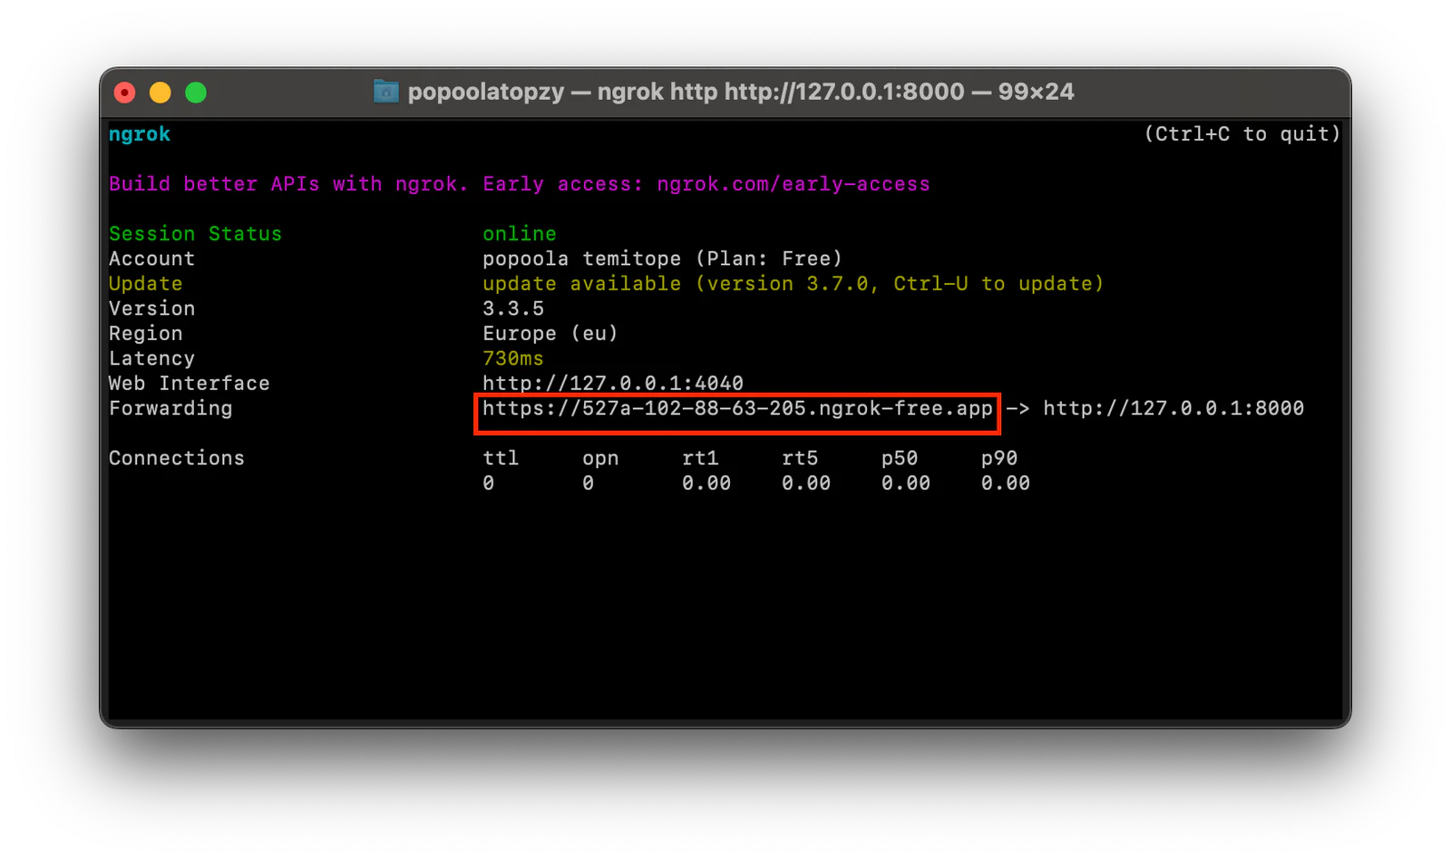Click the yellow minimize window button
Screen dimensions: 1451x860
pos(161,93)
